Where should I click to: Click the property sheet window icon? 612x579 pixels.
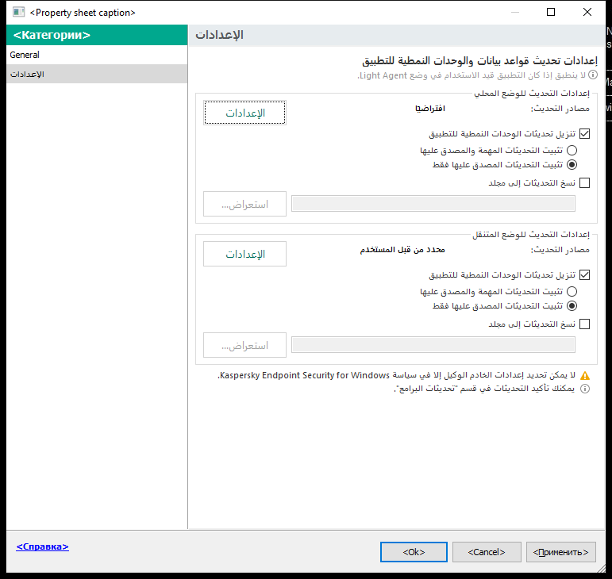18,12
